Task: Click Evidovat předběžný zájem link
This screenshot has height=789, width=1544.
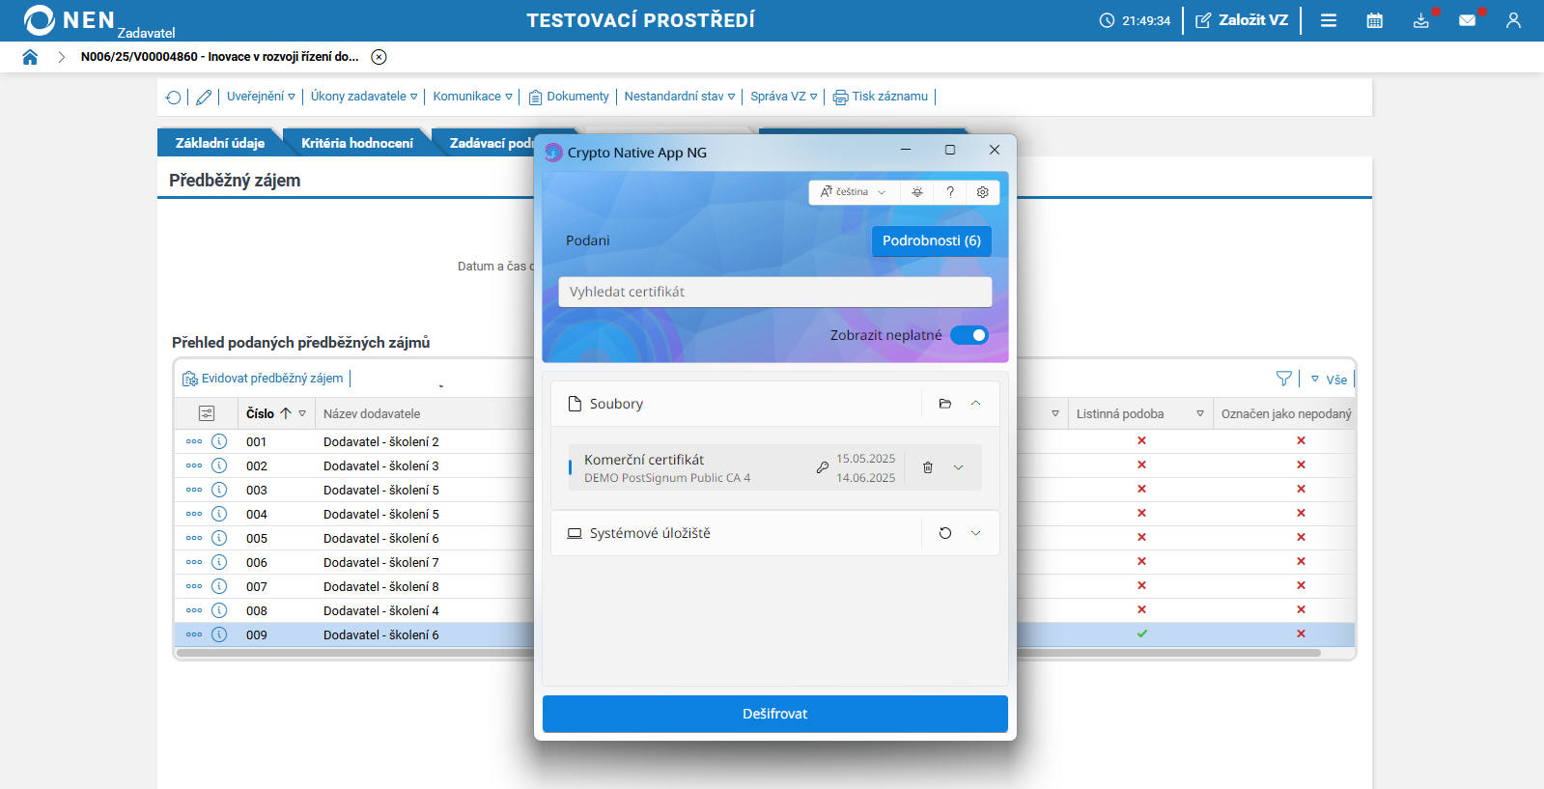Action: coord(263,379)
